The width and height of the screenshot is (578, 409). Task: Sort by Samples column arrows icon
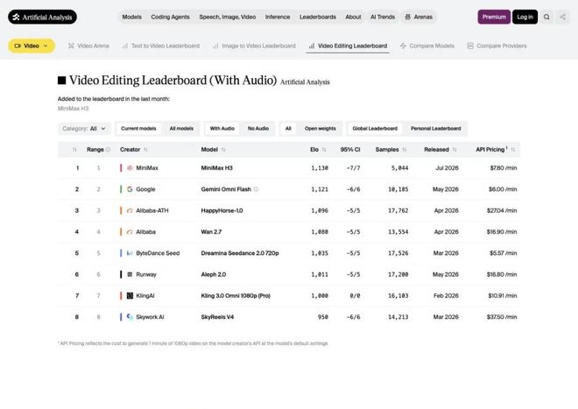point(404,150)
